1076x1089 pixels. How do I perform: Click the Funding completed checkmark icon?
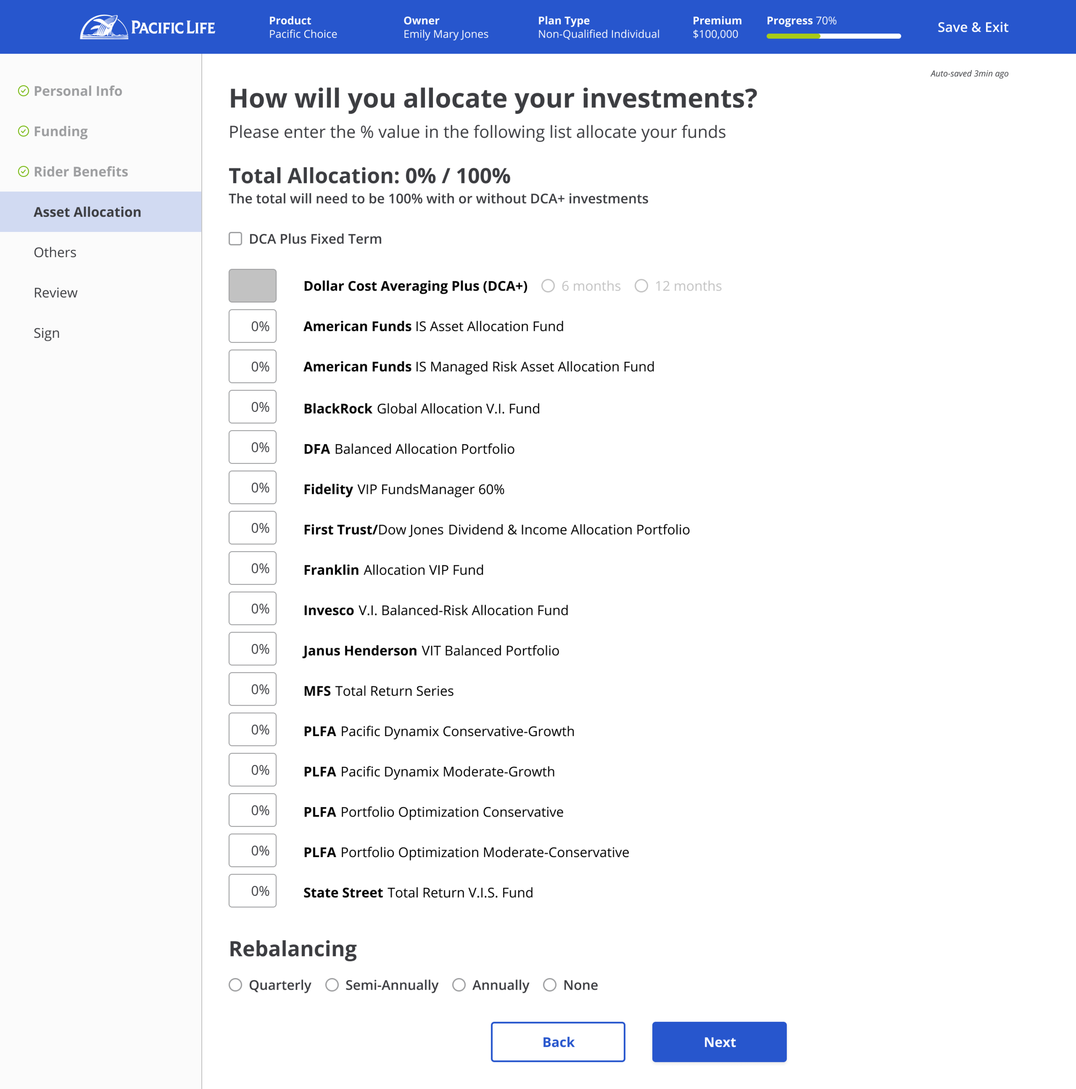(x=23, y=131)
